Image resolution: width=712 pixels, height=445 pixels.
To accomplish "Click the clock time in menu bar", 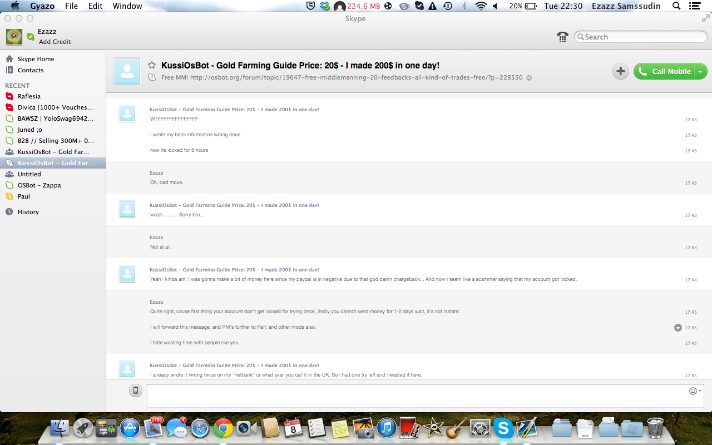I will click(563, 6).
